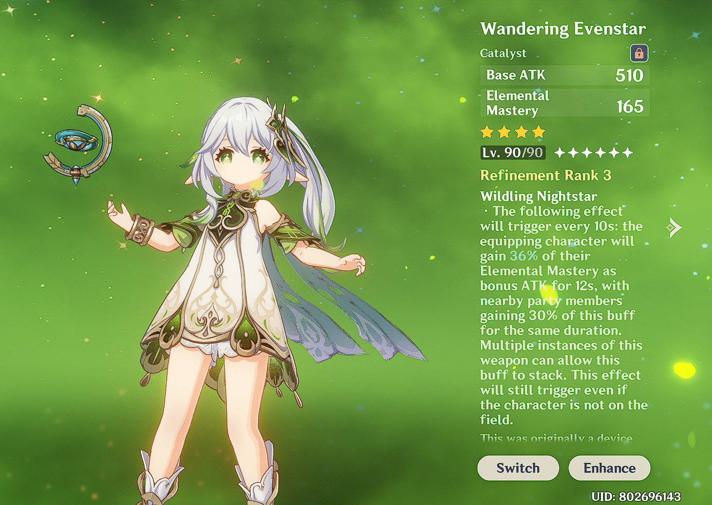Viewport: 712px width, 505px height.
Task: Go to next page with diamond arrow
Action: pyautogui.click(x=673, y=227)
